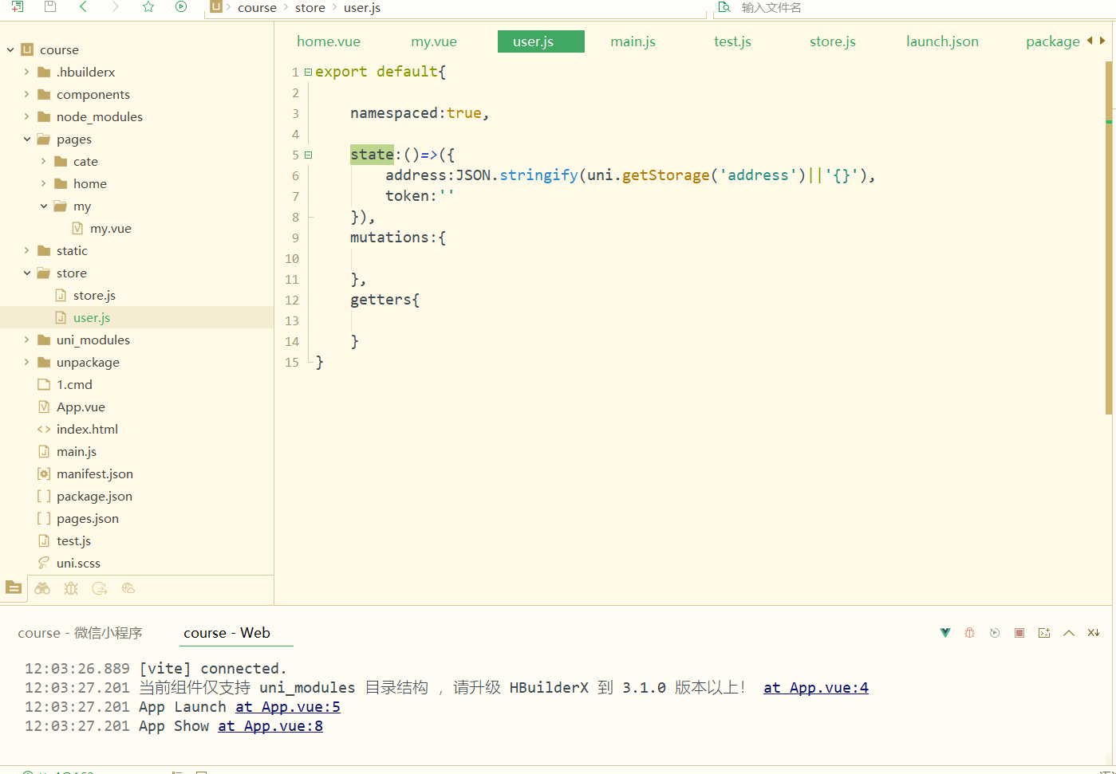Expand the components folder
This screenshot has height=774, width=1116.
26,94
